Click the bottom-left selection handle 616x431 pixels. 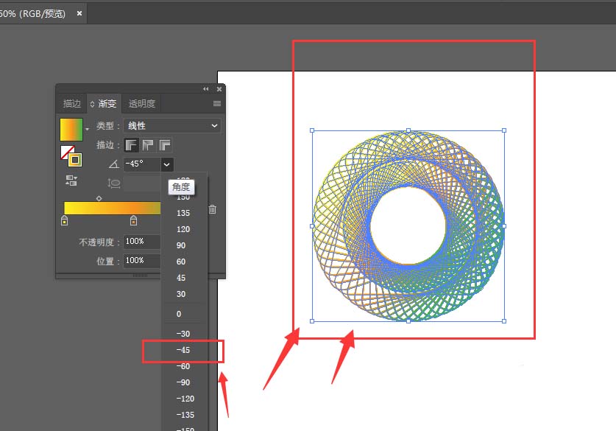click(312, 321)
